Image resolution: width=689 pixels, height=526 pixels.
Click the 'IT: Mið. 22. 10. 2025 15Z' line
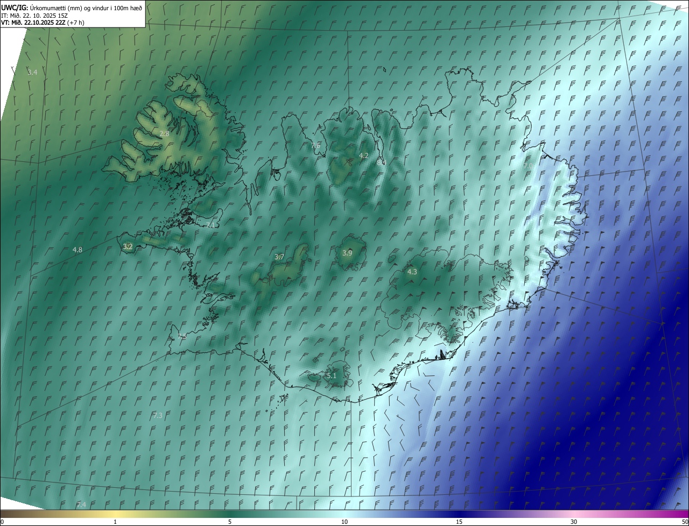34,15
